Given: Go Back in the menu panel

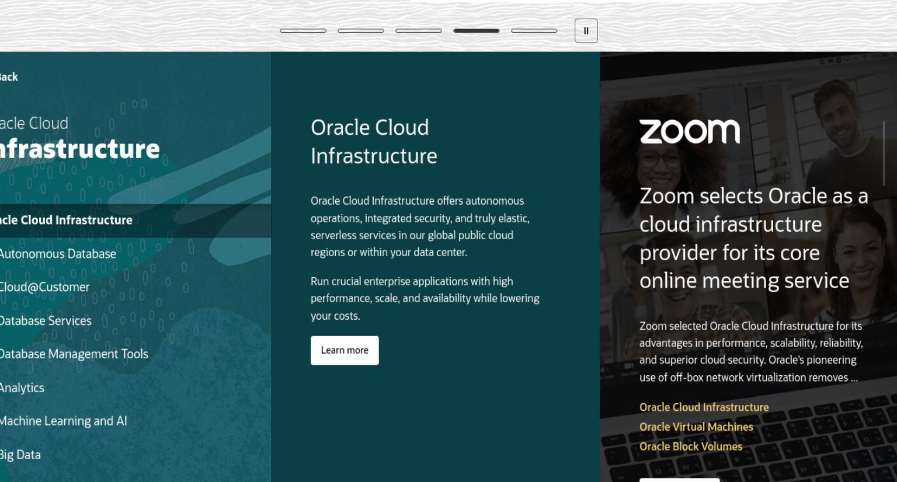Looking at the screenshot, I should point(9,77).
